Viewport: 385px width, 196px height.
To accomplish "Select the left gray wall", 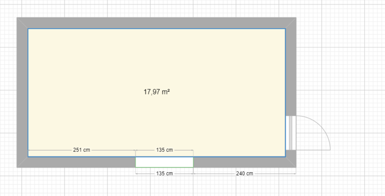I will tap(22, 92).
